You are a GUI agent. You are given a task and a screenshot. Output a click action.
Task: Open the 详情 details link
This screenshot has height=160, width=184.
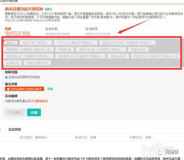[x=50, y=89]
